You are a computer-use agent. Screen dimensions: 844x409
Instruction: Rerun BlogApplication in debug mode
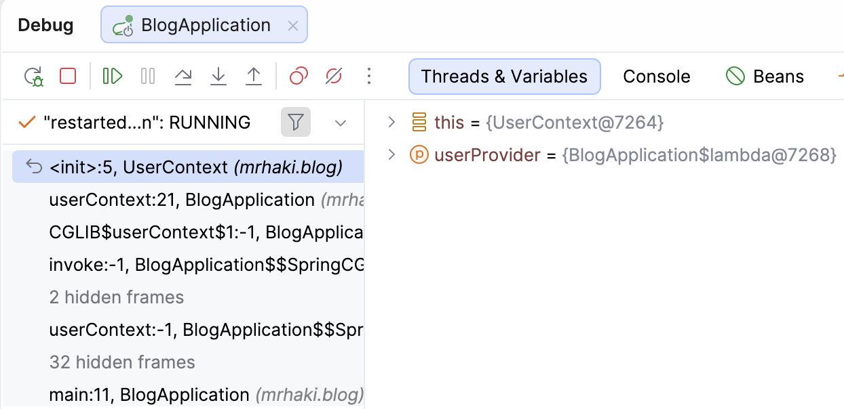(x=33, y=76)
